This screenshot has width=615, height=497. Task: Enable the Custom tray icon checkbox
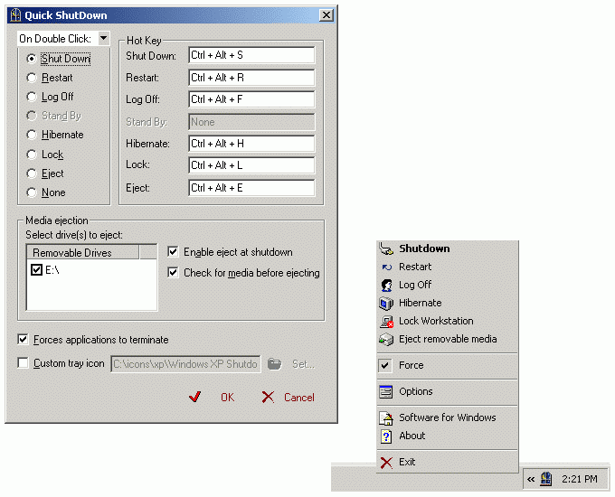click(x=23, y=363)
